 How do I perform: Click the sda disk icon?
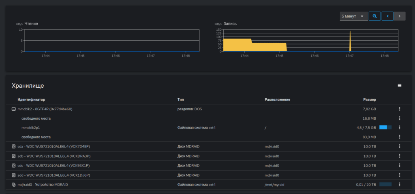point(14,146)
